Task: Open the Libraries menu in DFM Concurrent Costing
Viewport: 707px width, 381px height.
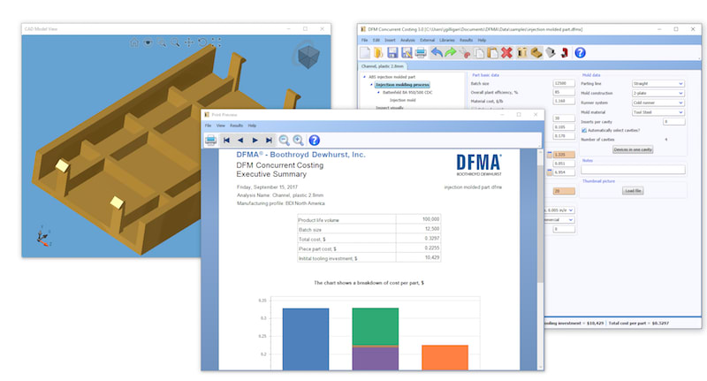Action: [x=447, y=40]
